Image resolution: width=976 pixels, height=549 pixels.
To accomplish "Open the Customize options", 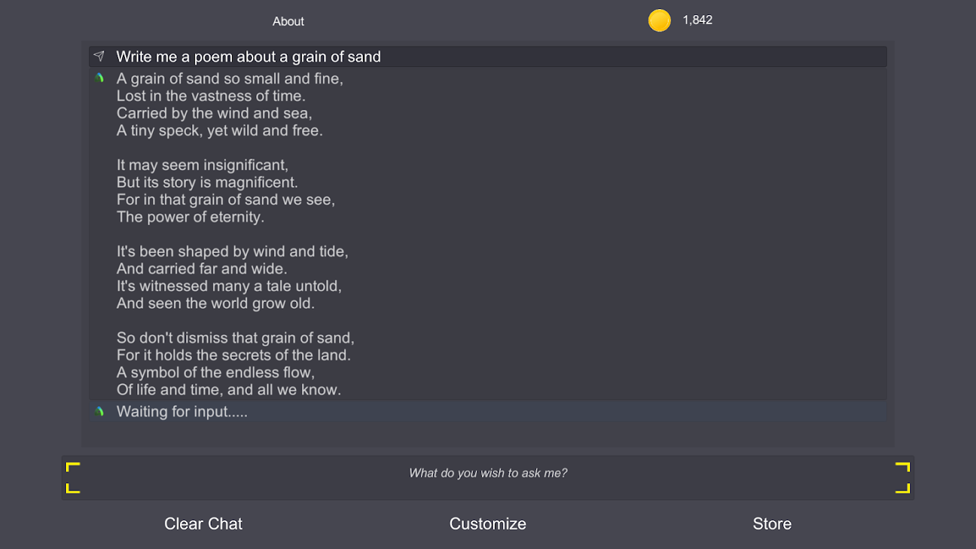I will 487,524.
